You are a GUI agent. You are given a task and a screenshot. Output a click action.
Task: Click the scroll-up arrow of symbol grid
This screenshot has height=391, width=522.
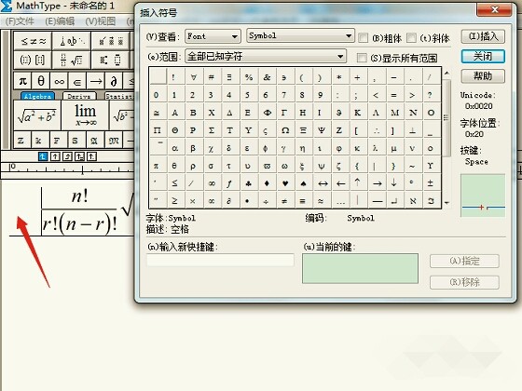pos(447,73)
